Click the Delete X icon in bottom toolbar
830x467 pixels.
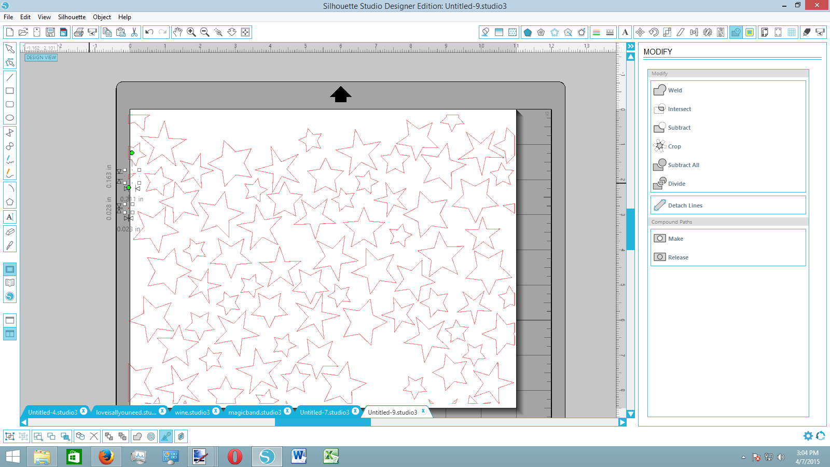[94, 436]
